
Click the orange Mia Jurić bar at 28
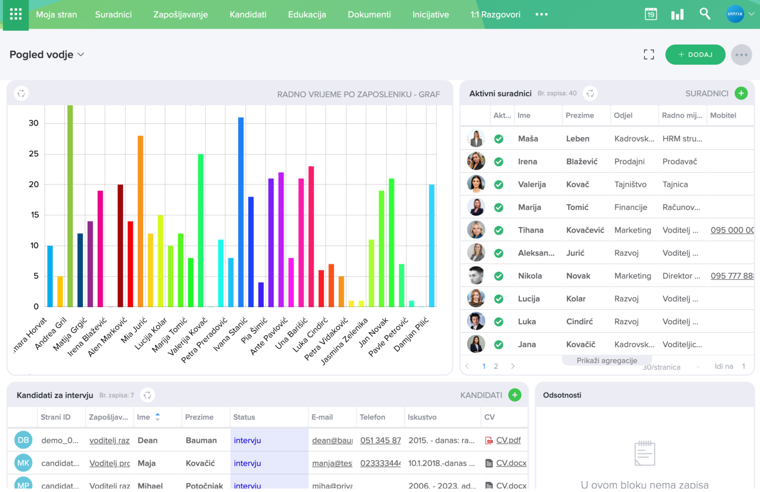click(x=140, y=221)
